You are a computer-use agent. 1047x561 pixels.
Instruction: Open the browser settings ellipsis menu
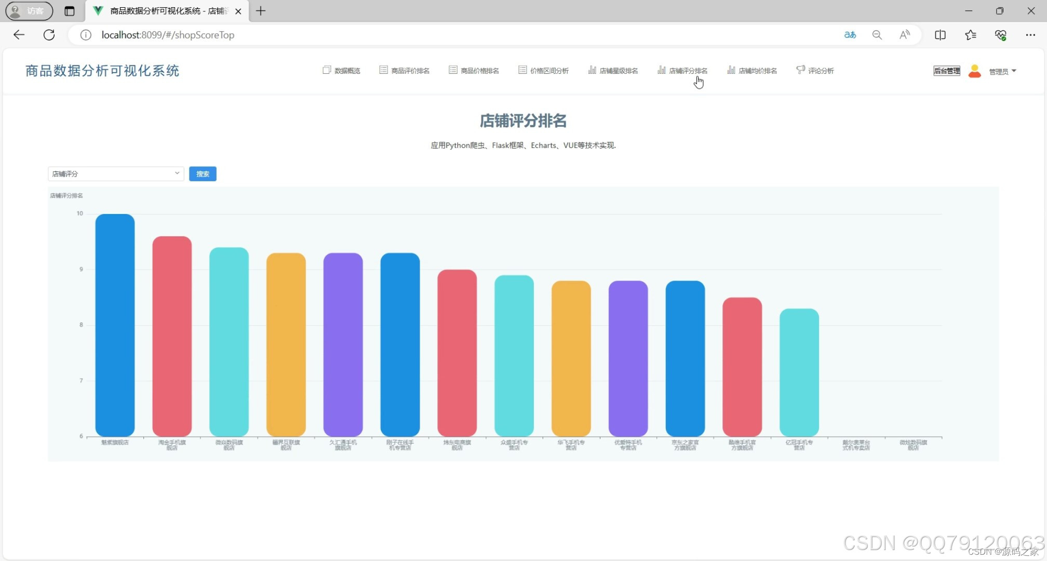(x=1031, y=35)
